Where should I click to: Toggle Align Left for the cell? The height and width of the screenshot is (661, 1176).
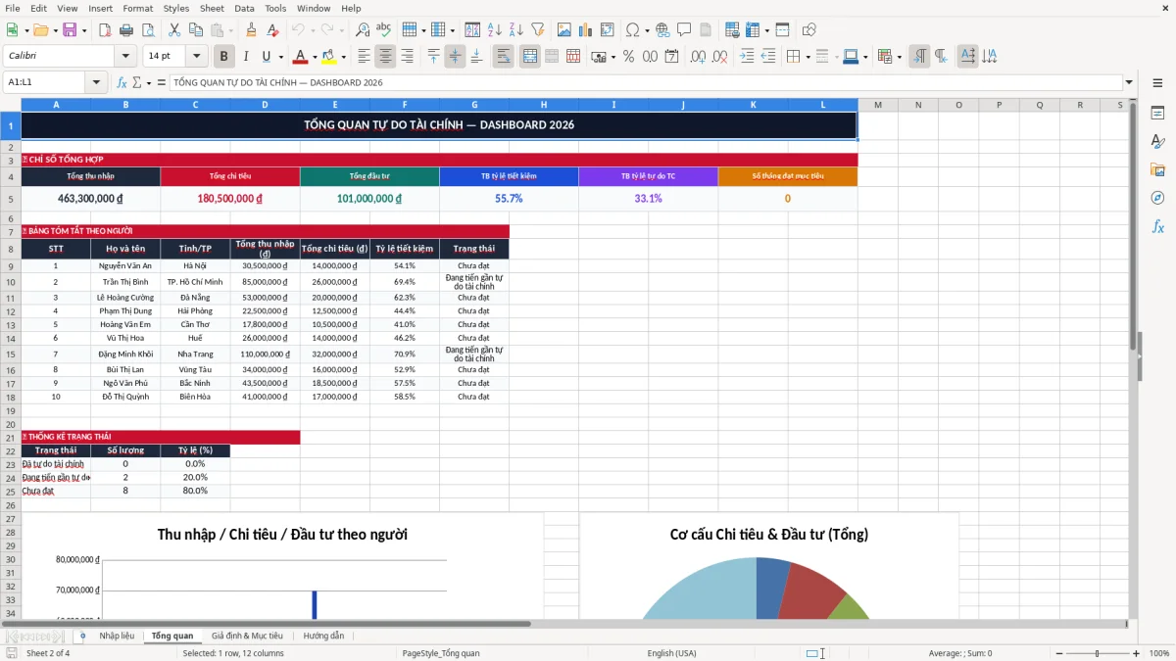point(365,56)
